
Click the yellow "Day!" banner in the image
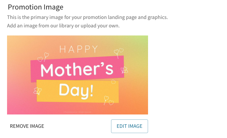(78, 91)
